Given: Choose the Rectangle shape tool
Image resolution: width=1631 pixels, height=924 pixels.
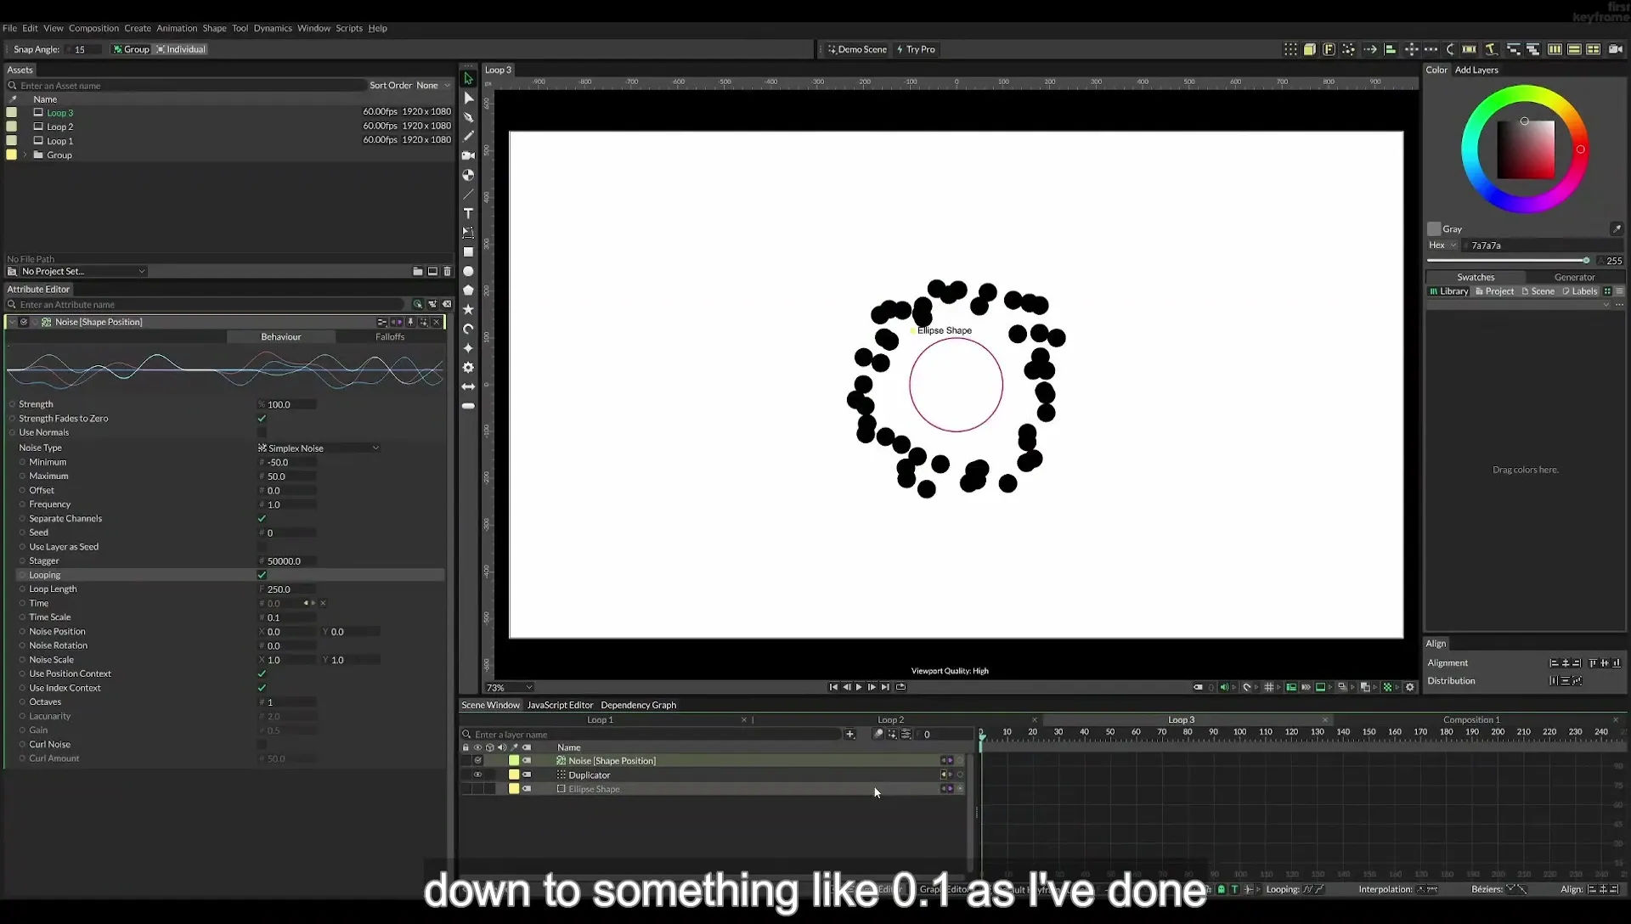Looking at the screenshot, I should [x=468, y=252].
